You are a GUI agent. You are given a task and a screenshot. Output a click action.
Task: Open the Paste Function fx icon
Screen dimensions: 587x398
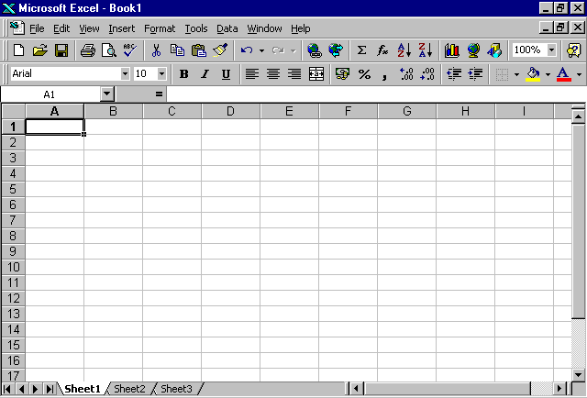pyautogui.click(x=382, y=50)
